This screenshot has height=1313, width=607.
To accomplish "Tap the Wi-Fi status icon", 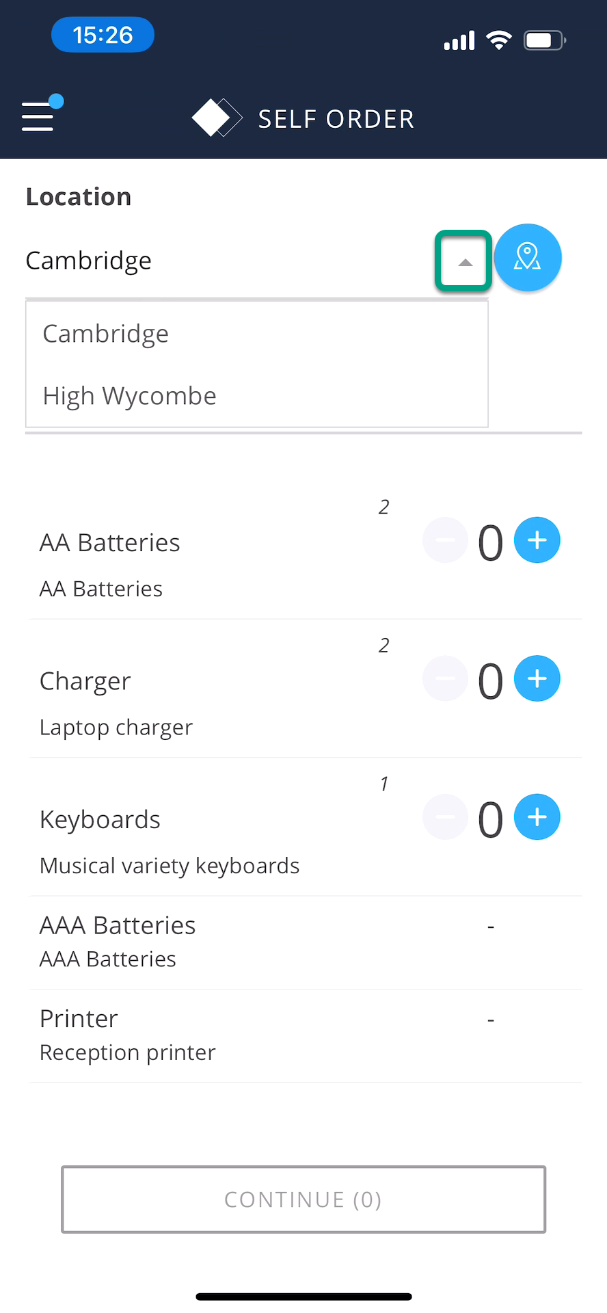I will (499, 40).
